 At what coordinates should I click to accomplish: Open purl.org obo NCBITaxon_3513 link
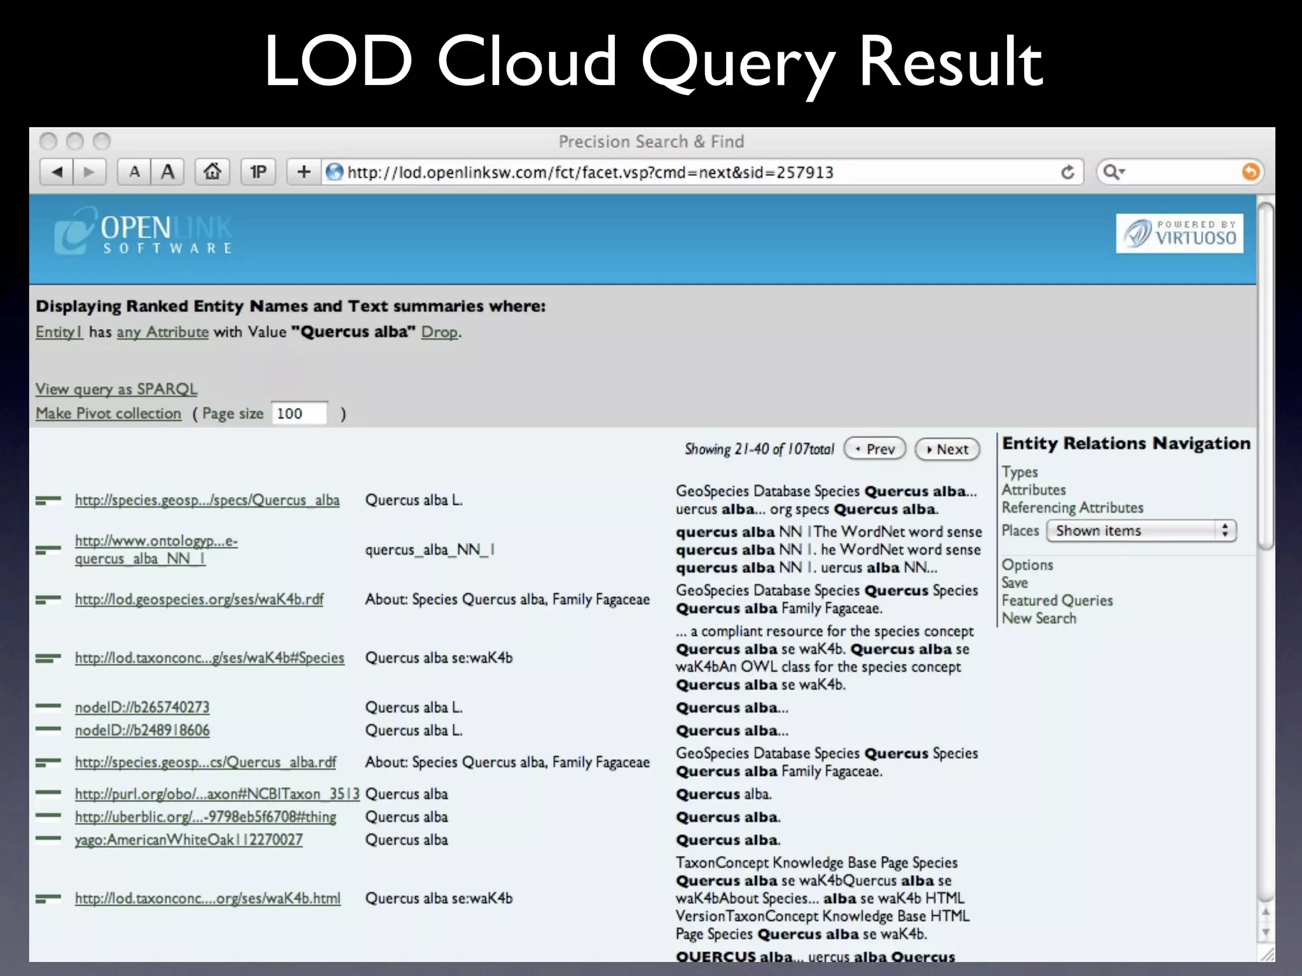(x=217, y=794)
